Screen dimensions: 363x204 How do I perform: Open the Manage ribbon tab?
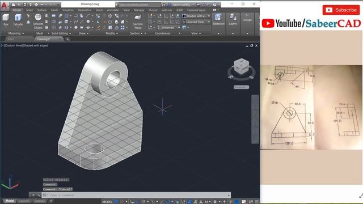139,10
